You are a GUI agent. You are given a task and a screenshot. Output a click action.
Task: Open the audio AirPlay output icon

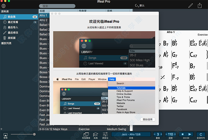(x=6, y=135)
